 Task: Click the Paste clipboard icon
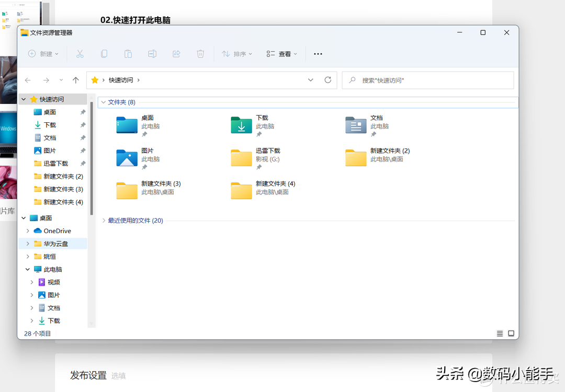(128, 54)
